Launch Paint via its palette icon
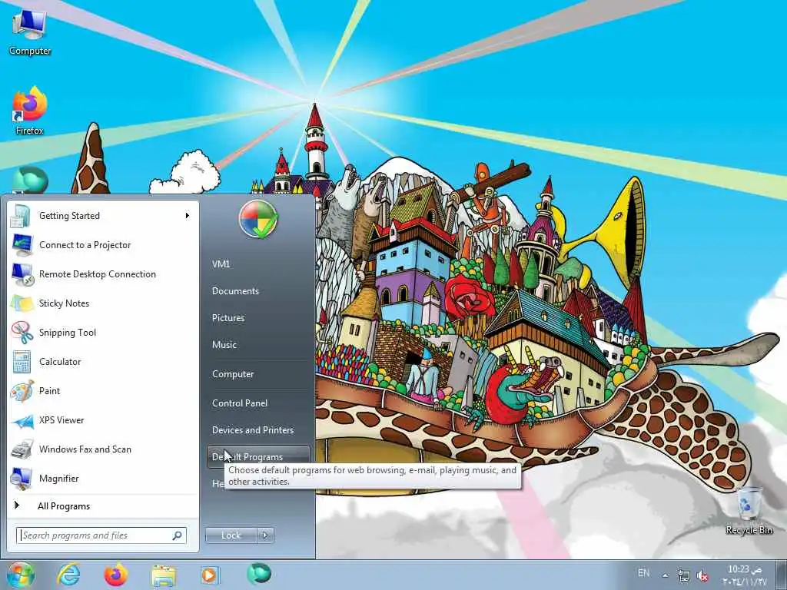This screenshot has width=787, height=590. 22,391
